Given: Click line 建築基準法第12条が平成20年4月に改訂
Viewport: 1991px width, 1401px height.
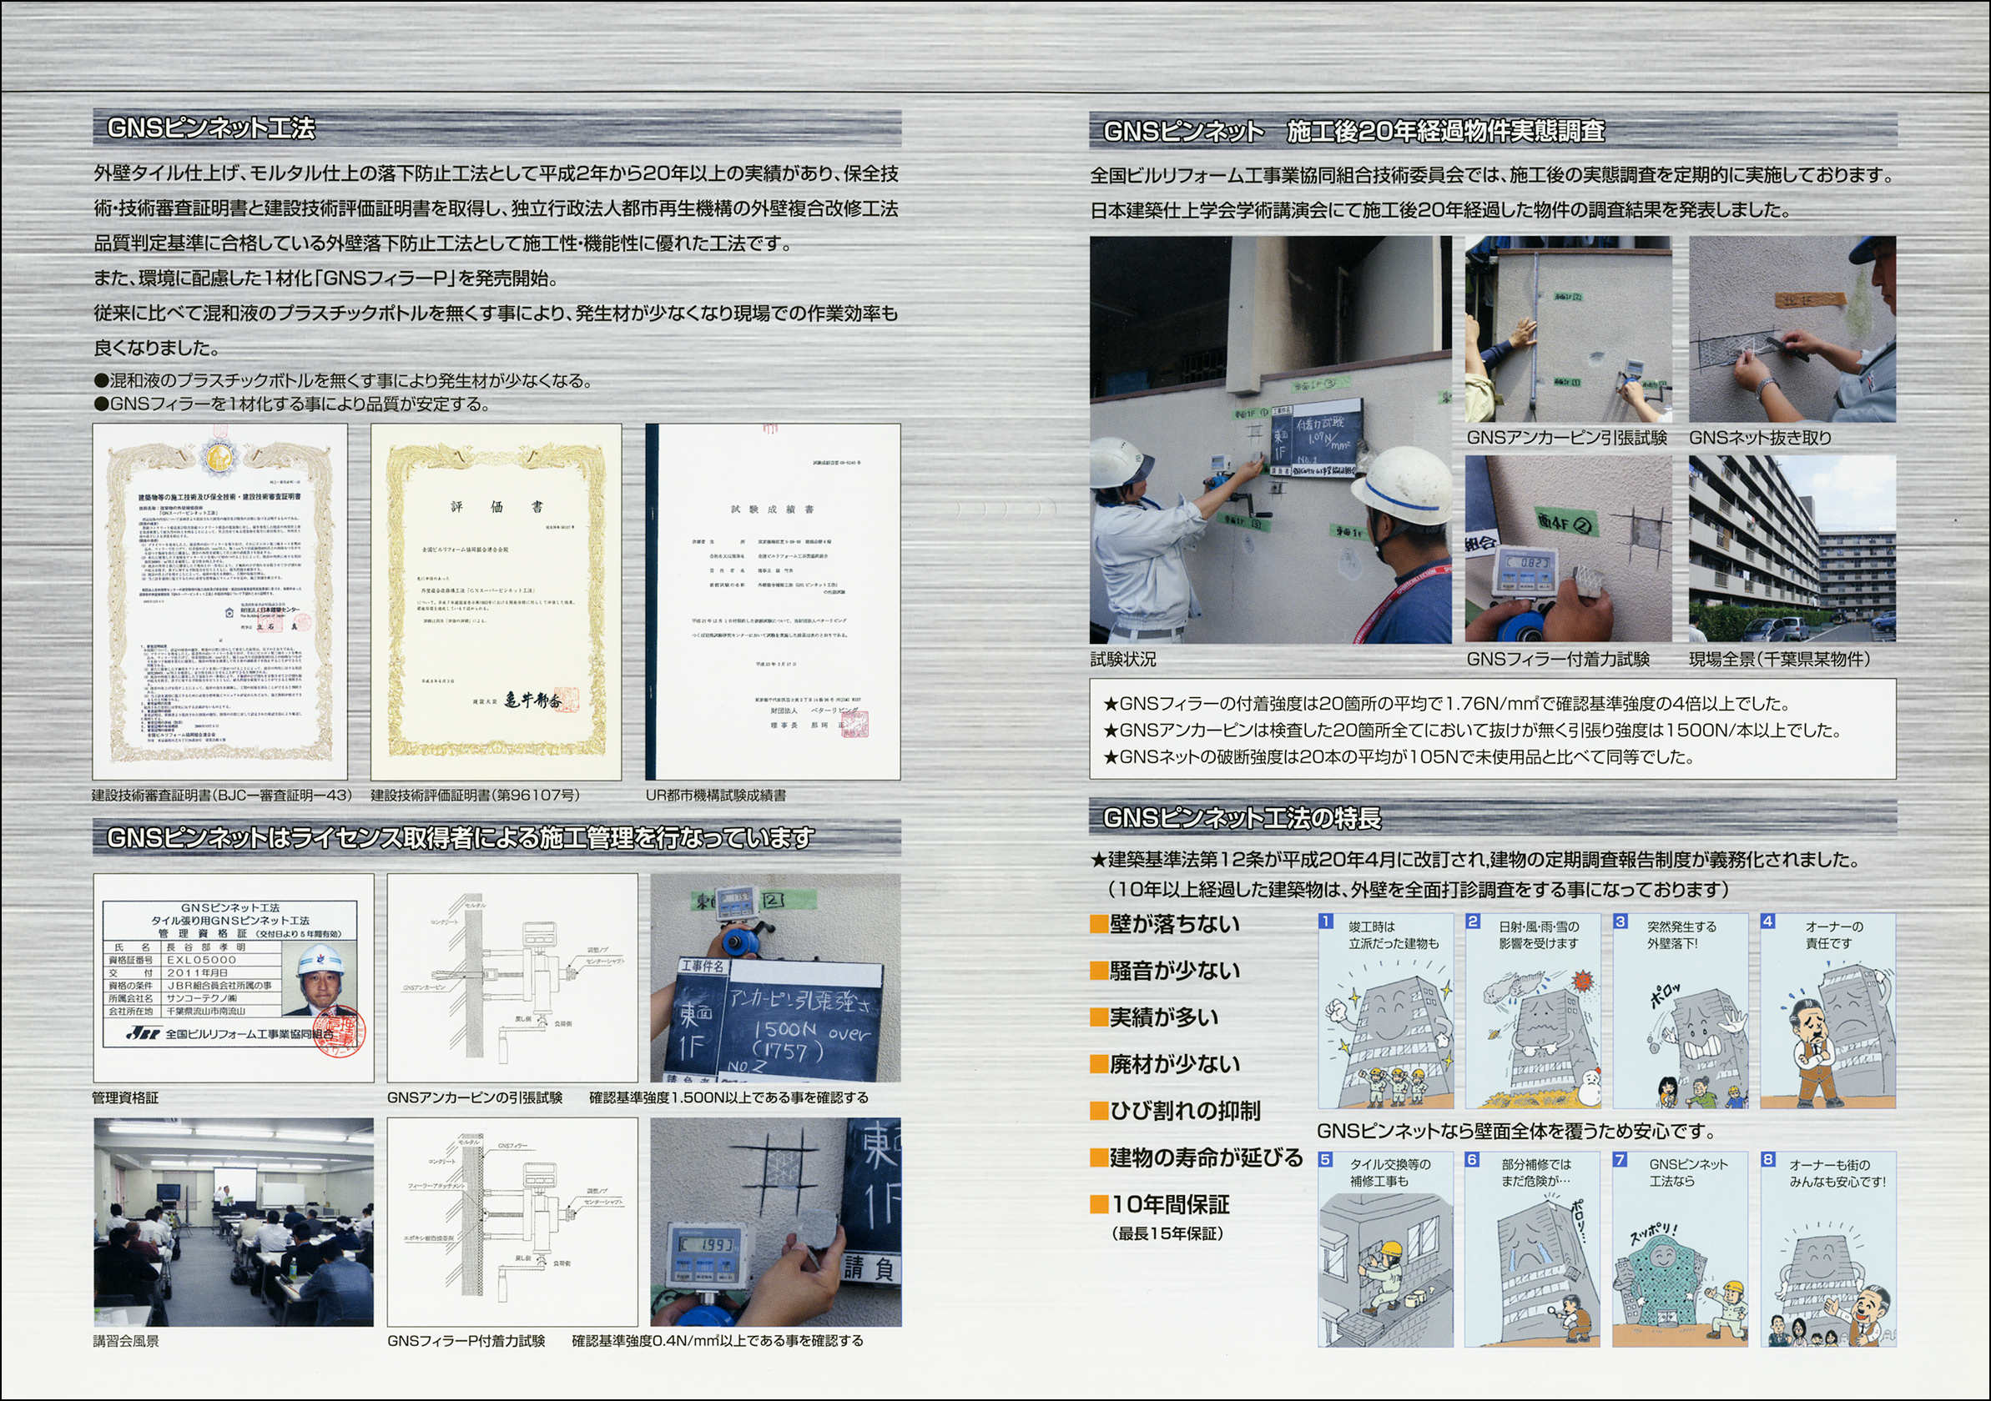Looking at the screenshot, I should point(1476,861).
